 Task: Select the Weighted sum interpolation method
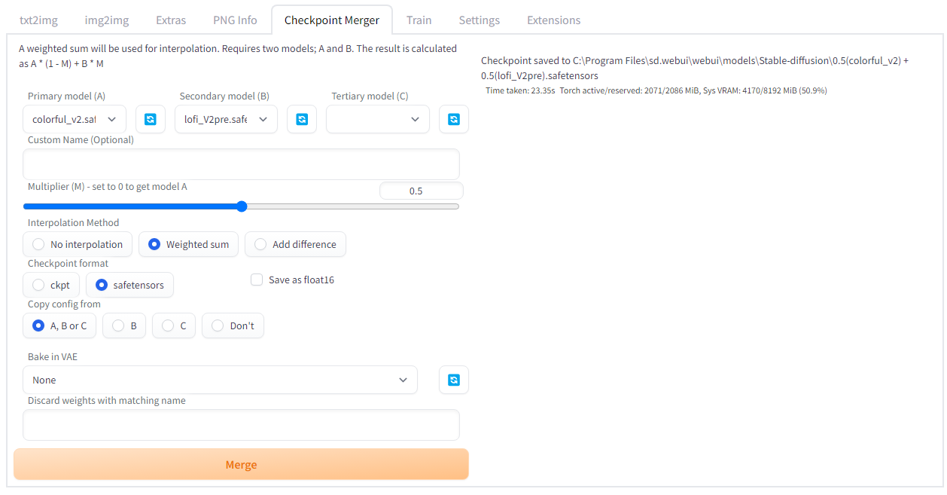tap(155, 243)
